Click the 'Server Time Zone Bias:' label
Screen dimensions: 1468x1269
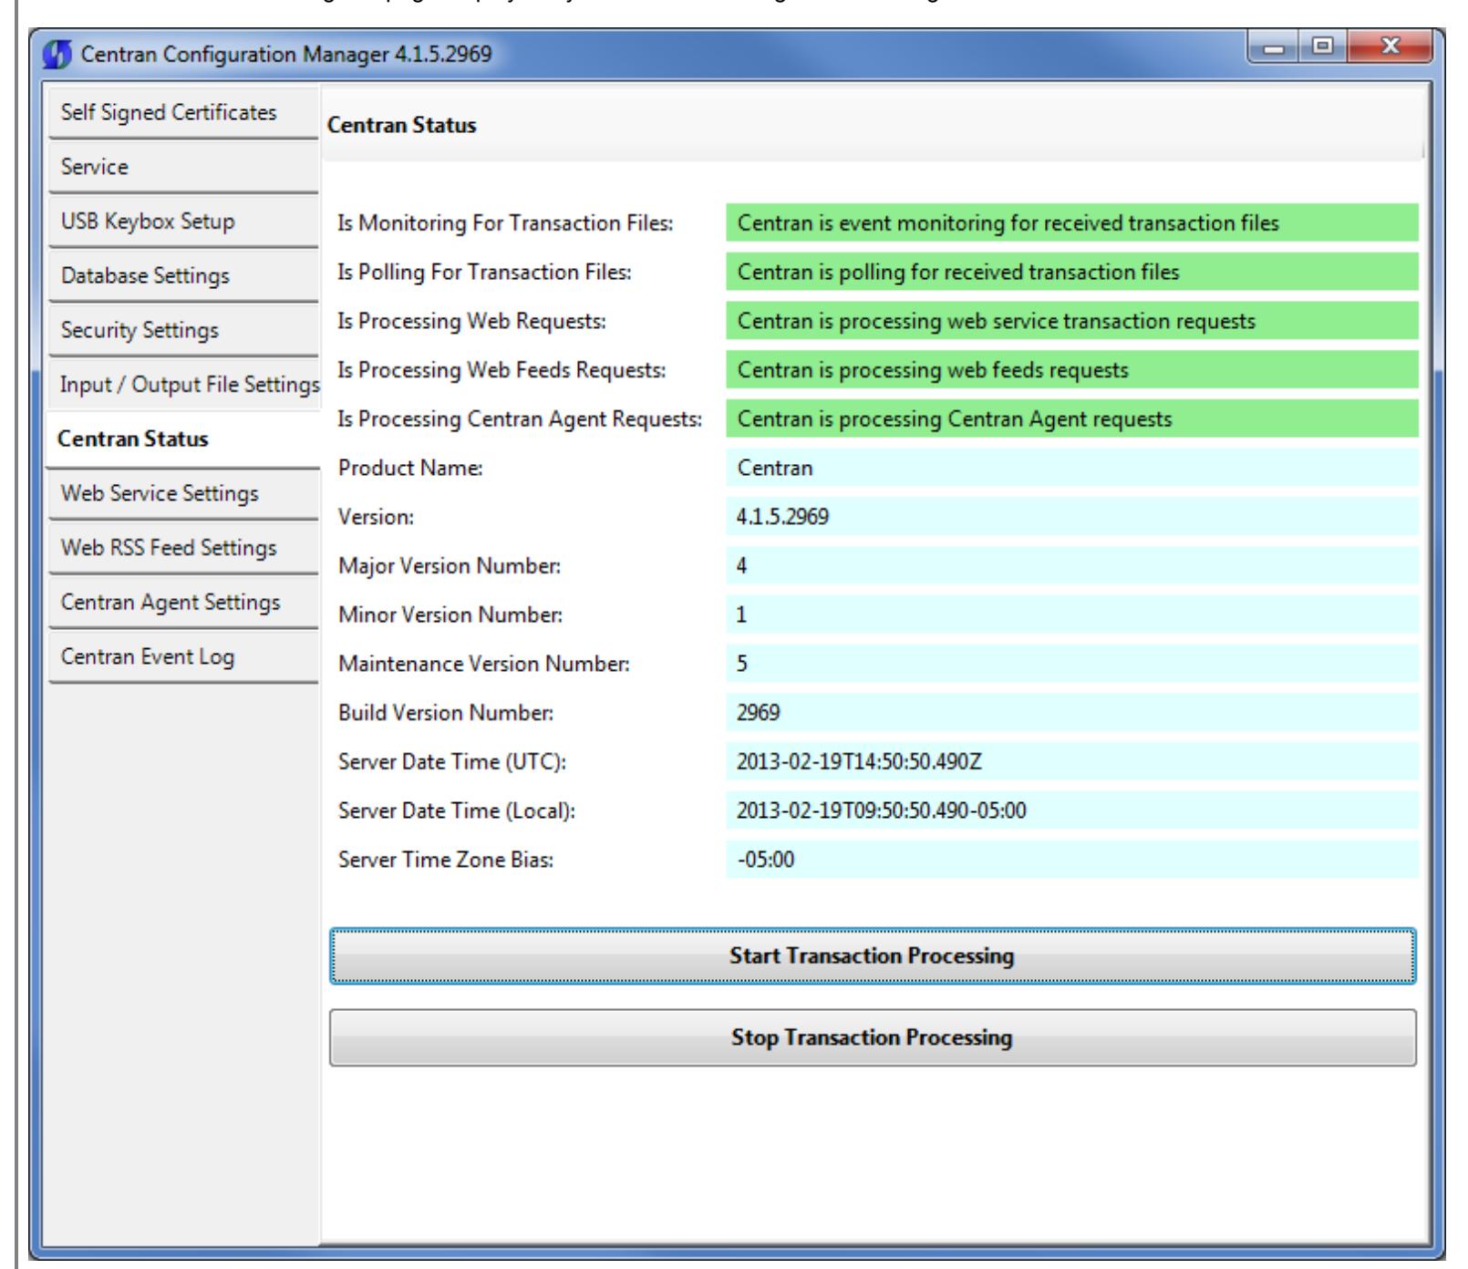pos(445,860)
